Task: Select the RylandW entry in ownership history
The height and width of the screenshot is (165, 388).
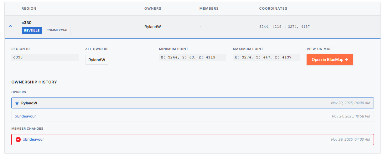Action: pyautogui.click(x=29, y=103)
